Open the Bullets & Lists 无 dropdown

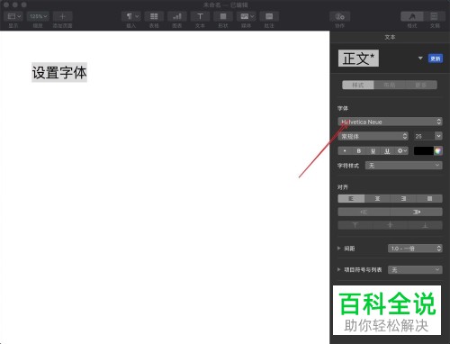415,270
